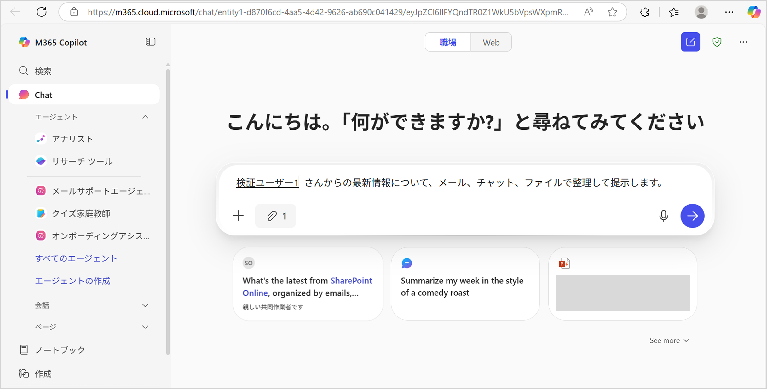Image resolution: width=767 pixels, height=389 pixels.
Task: Click the plus add-content button
Action: click(x=238, y=216)
